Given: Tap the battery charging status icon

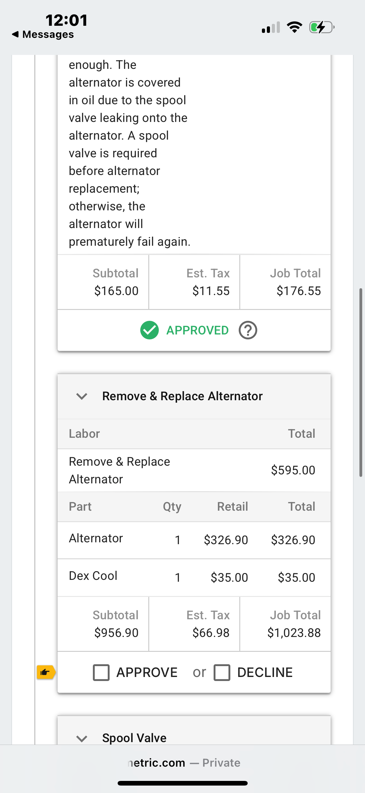Looking at the screenshot, I should (322, 27).
